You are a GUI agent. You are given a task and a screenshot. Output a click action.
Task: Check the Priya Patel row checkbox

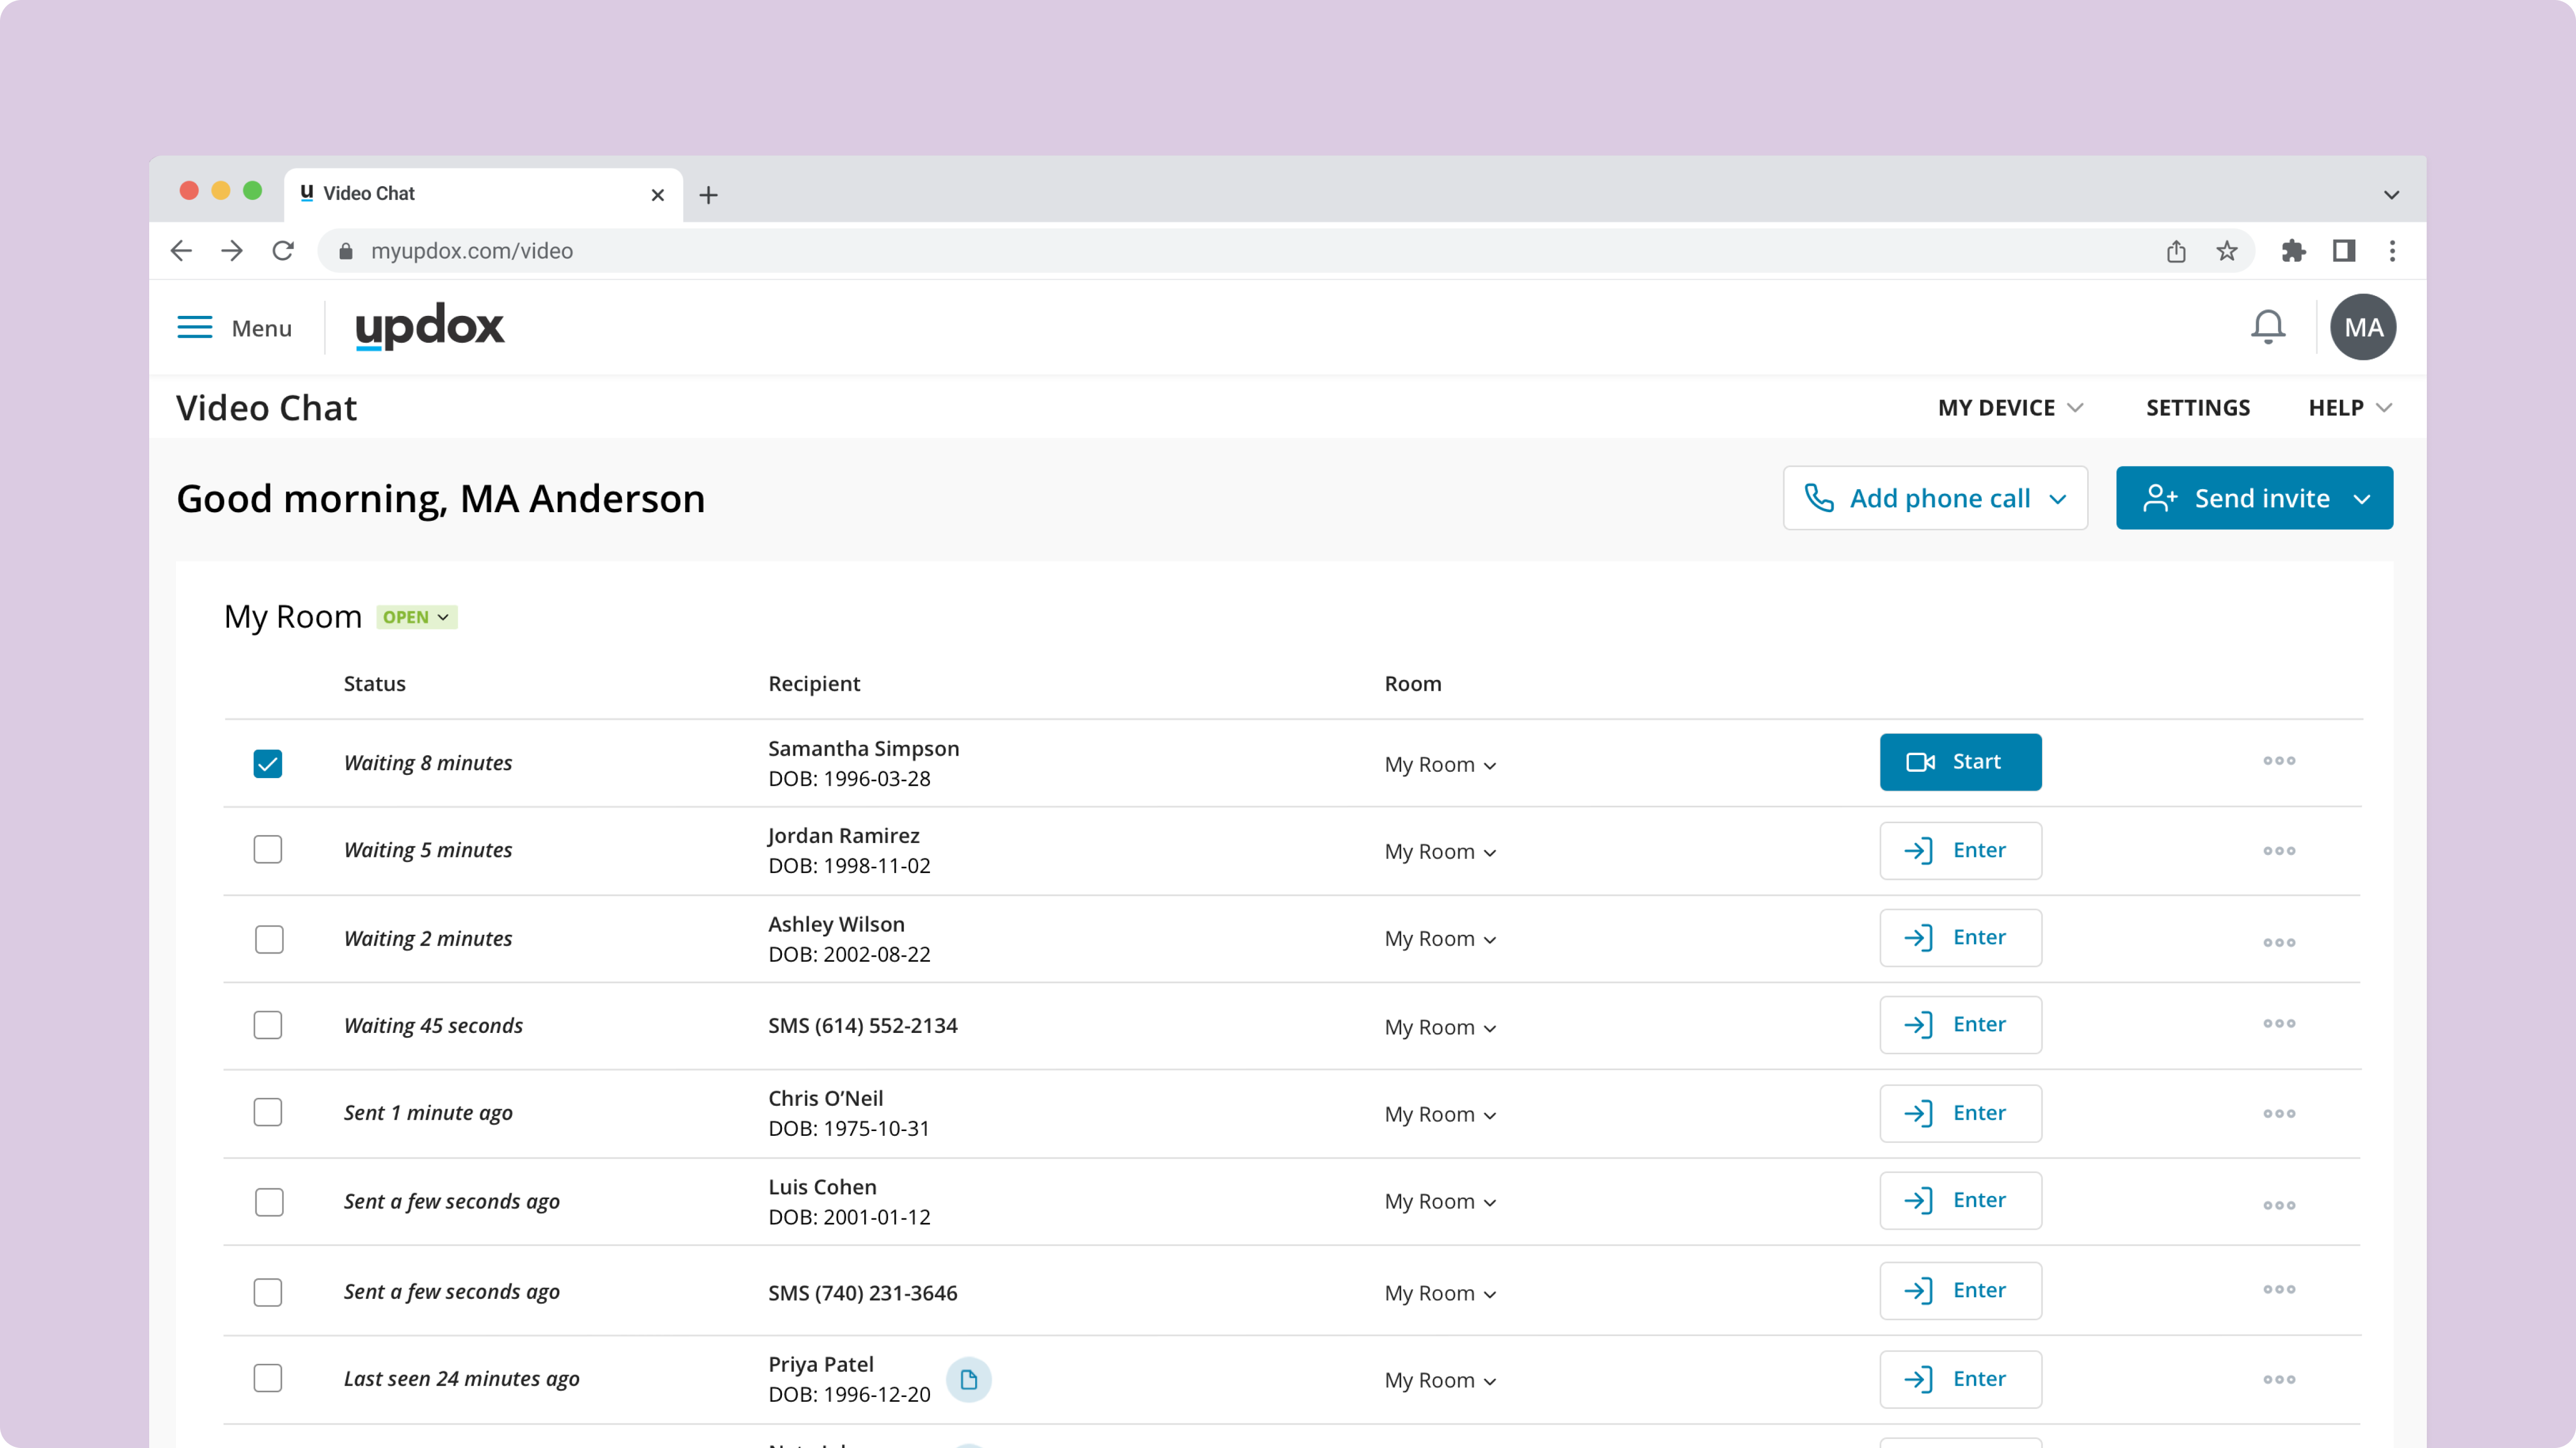267,1378
